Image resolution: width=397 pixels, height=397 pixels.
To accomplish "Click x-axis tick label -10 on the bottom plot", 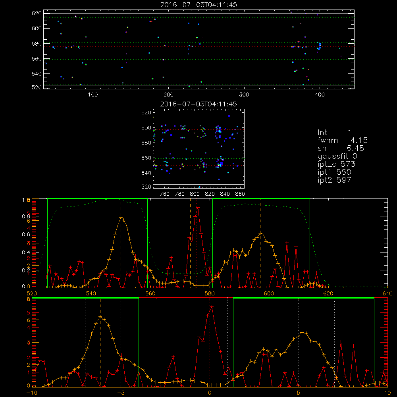I will (x=32, y=393).
